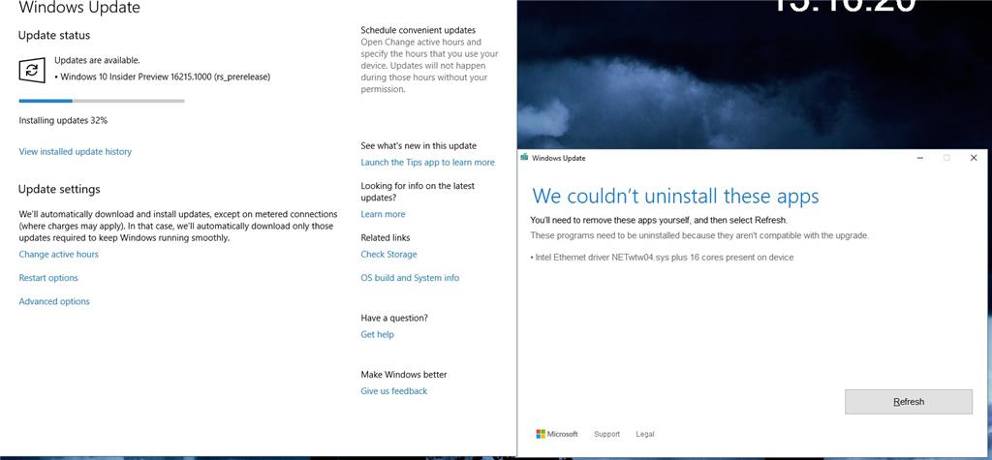Open Advanced options link

pyautogui.click(x=54, y=302)
